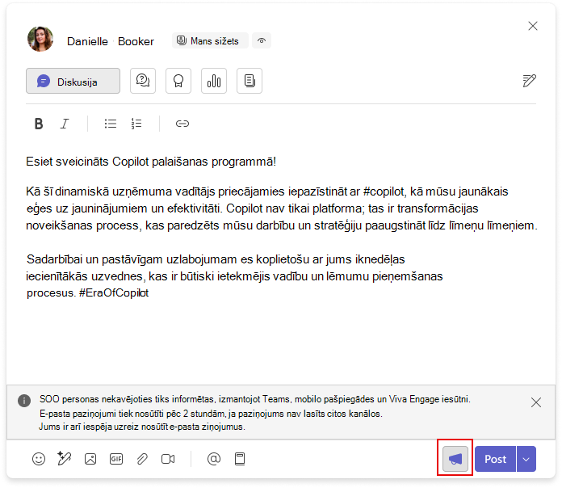Click the topics tag icon next to @
Image resolution: width=562 pixels, height=488 pixels.
(240, 459)
